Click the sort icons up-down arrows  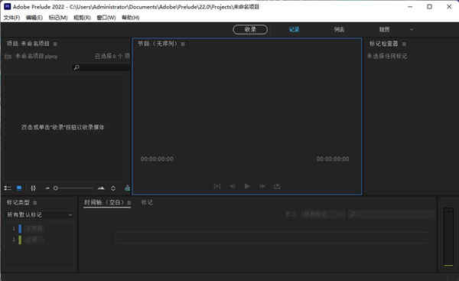pyautogui.click(x=113, y=188)
